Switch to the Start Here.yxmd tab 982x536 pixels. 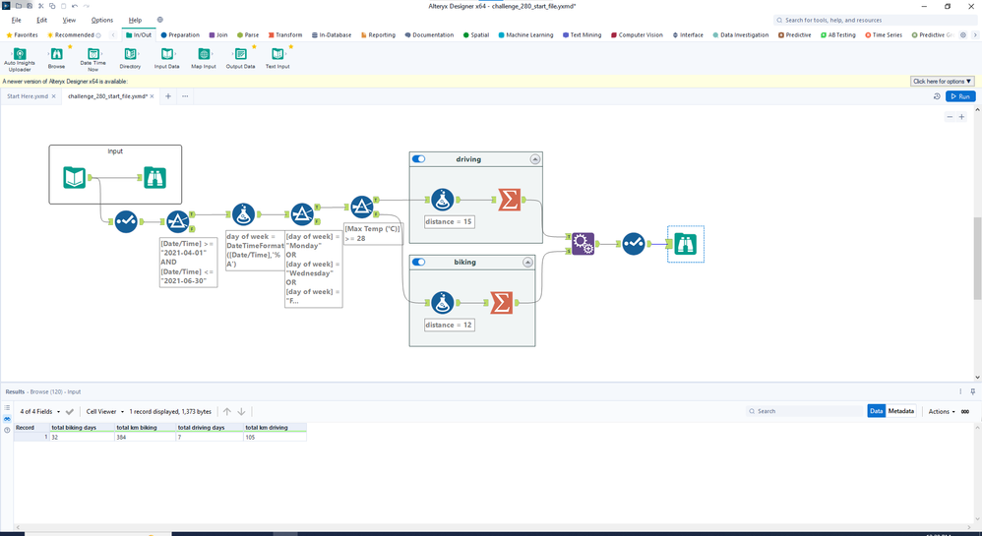pos(28,96)
